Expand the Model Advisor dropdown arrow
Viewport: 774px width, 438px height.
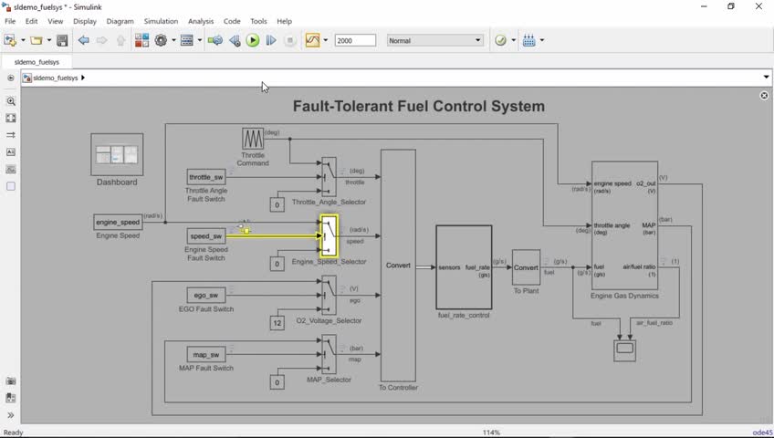click(x=513, y=40)
